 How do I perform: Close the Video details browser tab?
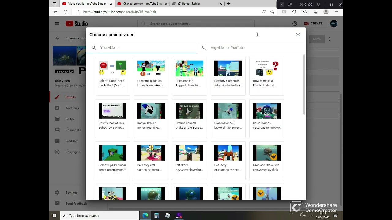click(x=111, y=4)
